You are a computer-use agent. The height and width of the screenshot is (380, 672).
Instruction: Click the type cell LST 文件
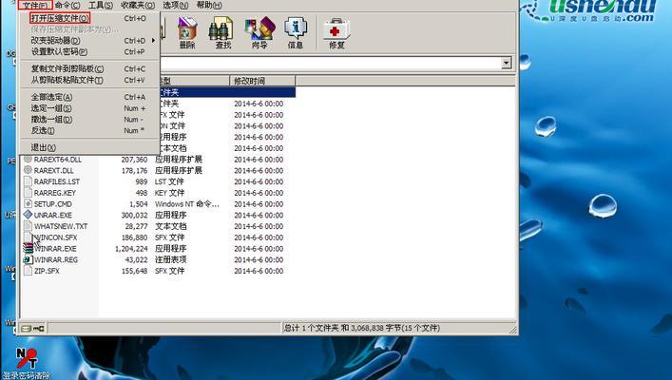[x=169, y=181]
